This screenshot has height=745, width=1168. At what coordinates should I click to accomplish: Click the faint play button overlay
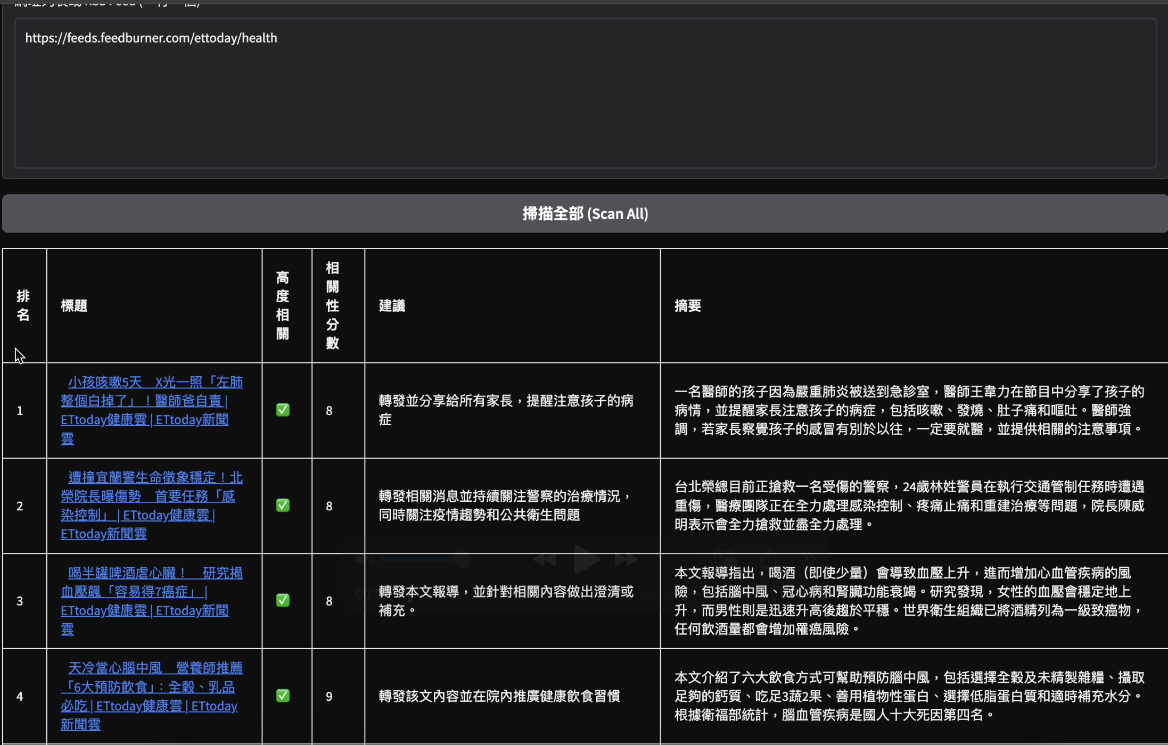pyautogui.click(x=587, y=559)
